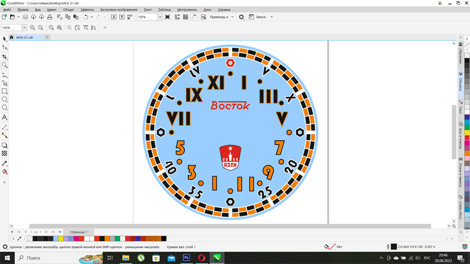Image resolution: width=470 pixels, height=264 pixels.
Task: Select the Artistic media tool
Action: point(4,83)
